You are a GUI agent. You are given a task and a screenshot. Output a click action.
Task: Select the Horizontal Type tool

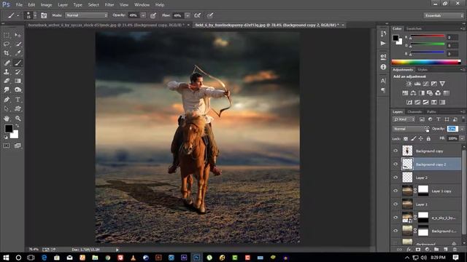pyautogui.click(x=18, y=100)
